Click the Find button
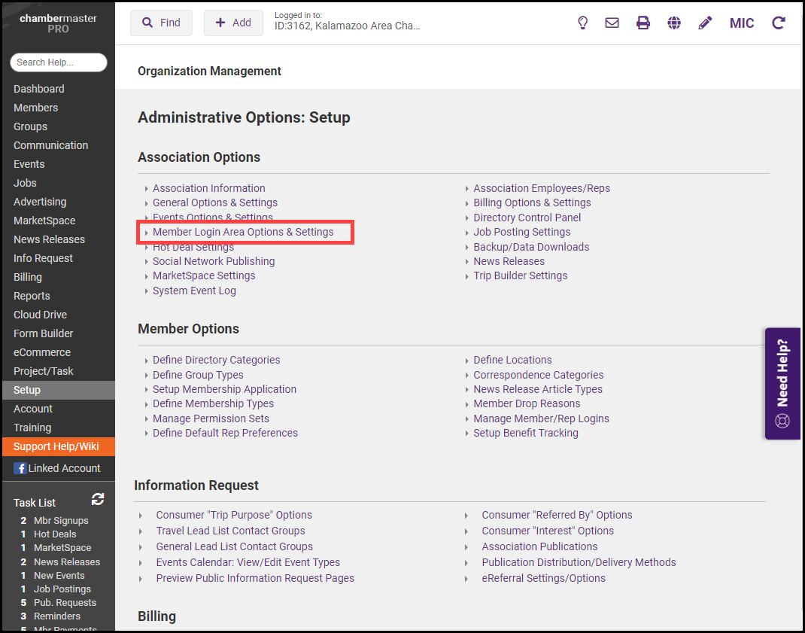The image size is (805, 633). pos(161,23)
